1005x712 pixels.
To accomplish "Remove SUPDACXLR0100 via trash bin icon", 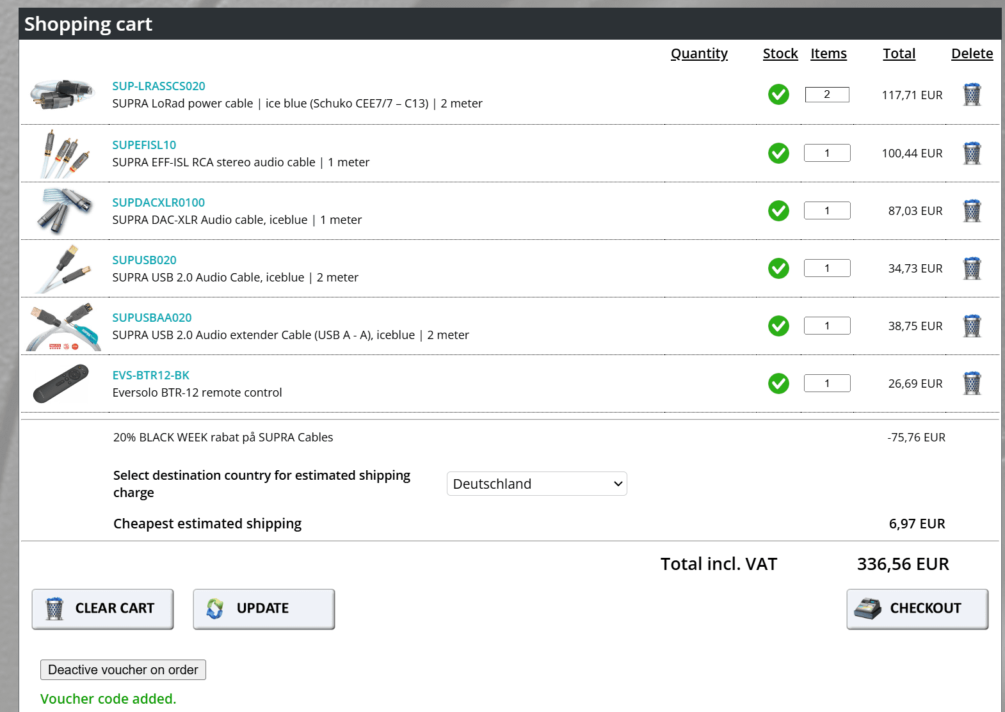I will (x=972, y=211).
